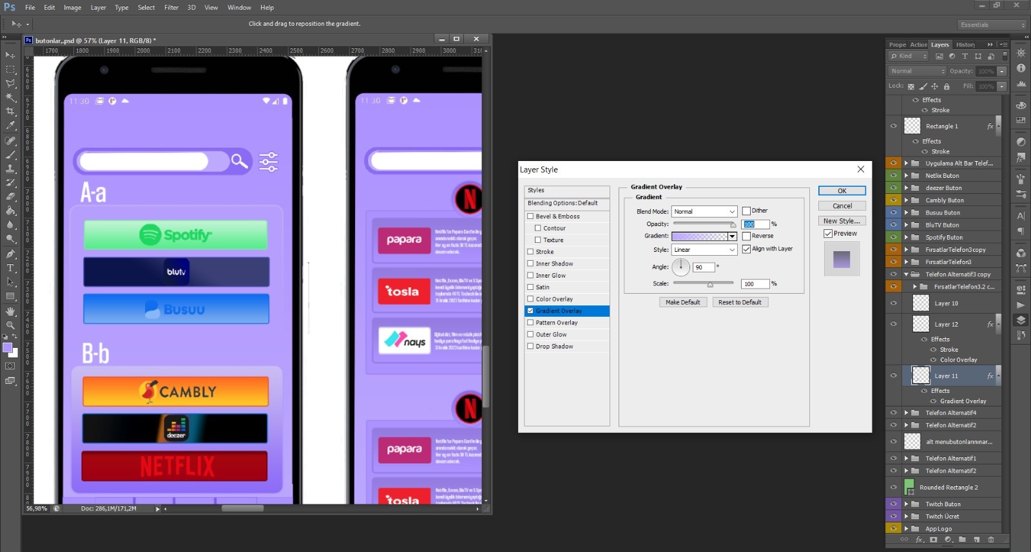Open the Filter menu
Viewport: 1031px width, 552px height.
pos(171,8)
